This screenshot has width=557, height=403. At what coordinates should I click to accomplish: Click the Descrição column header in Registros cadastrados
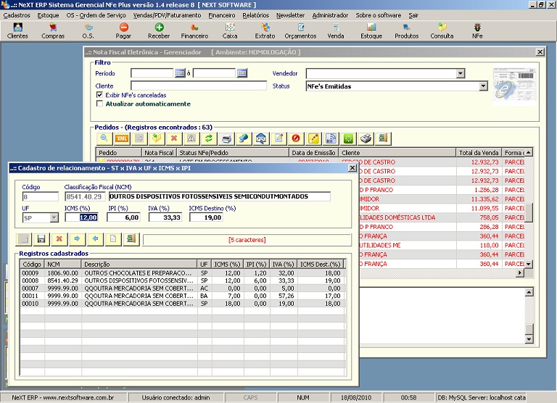(139, 264)
